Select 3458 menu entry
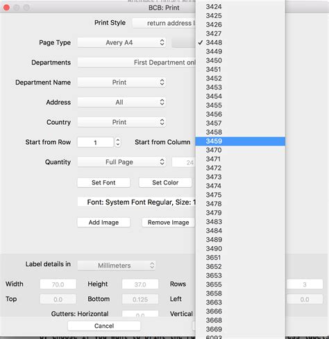The image size is (329, 339). coord(240,132)
